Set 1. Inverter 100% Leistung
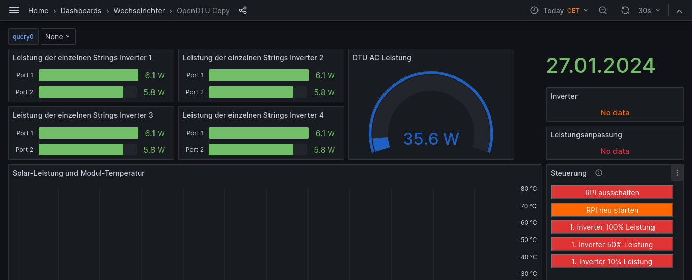Screen dimensions: 692x280 (612, 227)
